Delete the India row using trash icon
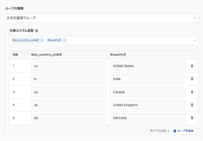Viewport: 203px width, 141px height. click(192, 79)
